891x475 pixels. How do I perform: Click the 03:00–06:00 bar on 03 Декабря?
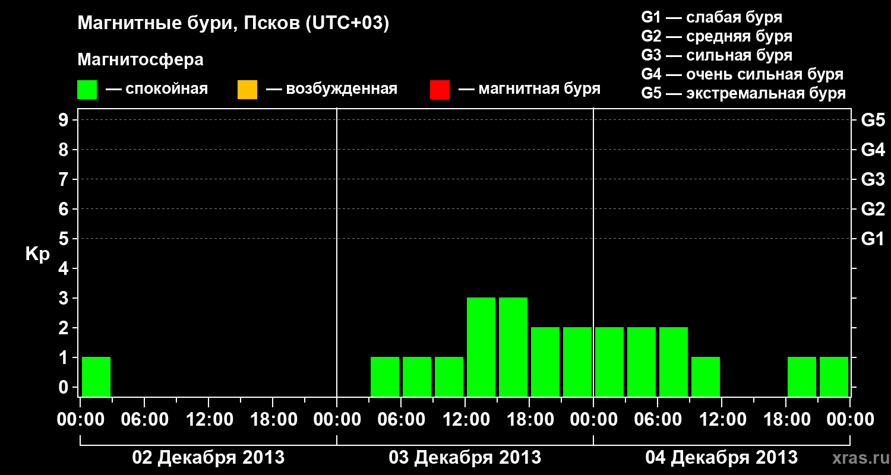(385, 376)
